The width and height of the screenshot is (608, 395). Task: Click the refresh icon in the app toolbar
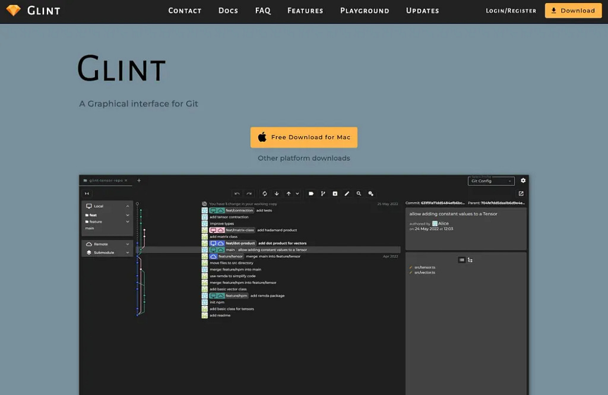265,194
